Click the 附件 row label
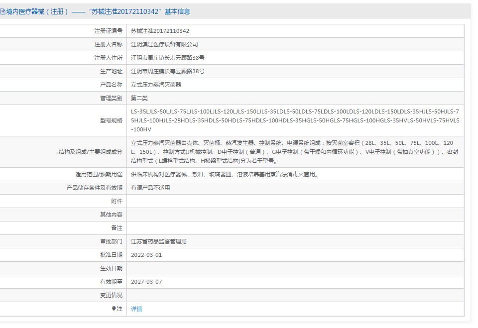 pyautogui.click(x=117, y=201)
